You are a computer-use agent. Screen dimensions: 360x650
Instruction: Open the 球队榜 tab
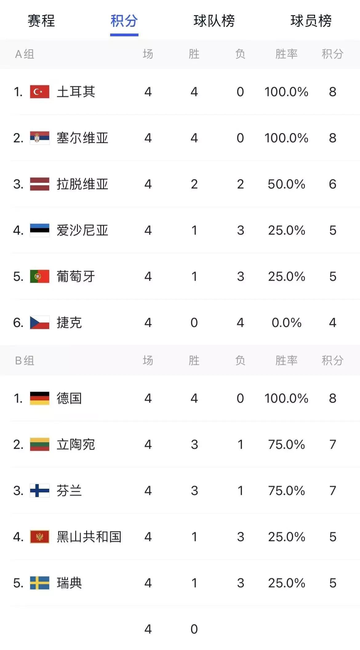(x=214, y=21)
